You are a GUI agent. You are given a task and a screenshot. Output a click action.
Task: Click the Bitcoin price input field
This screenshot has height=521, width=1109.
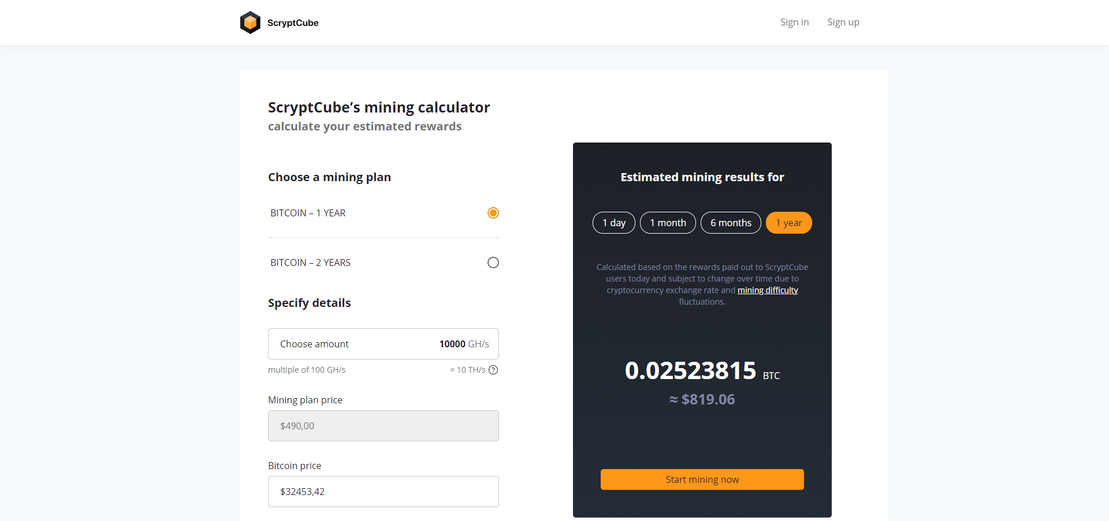(383, 492)
